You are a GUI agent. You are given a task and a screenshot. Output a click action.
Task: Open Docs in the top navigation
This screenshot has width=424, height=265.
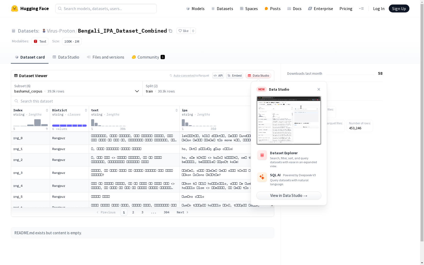(294, 8)
